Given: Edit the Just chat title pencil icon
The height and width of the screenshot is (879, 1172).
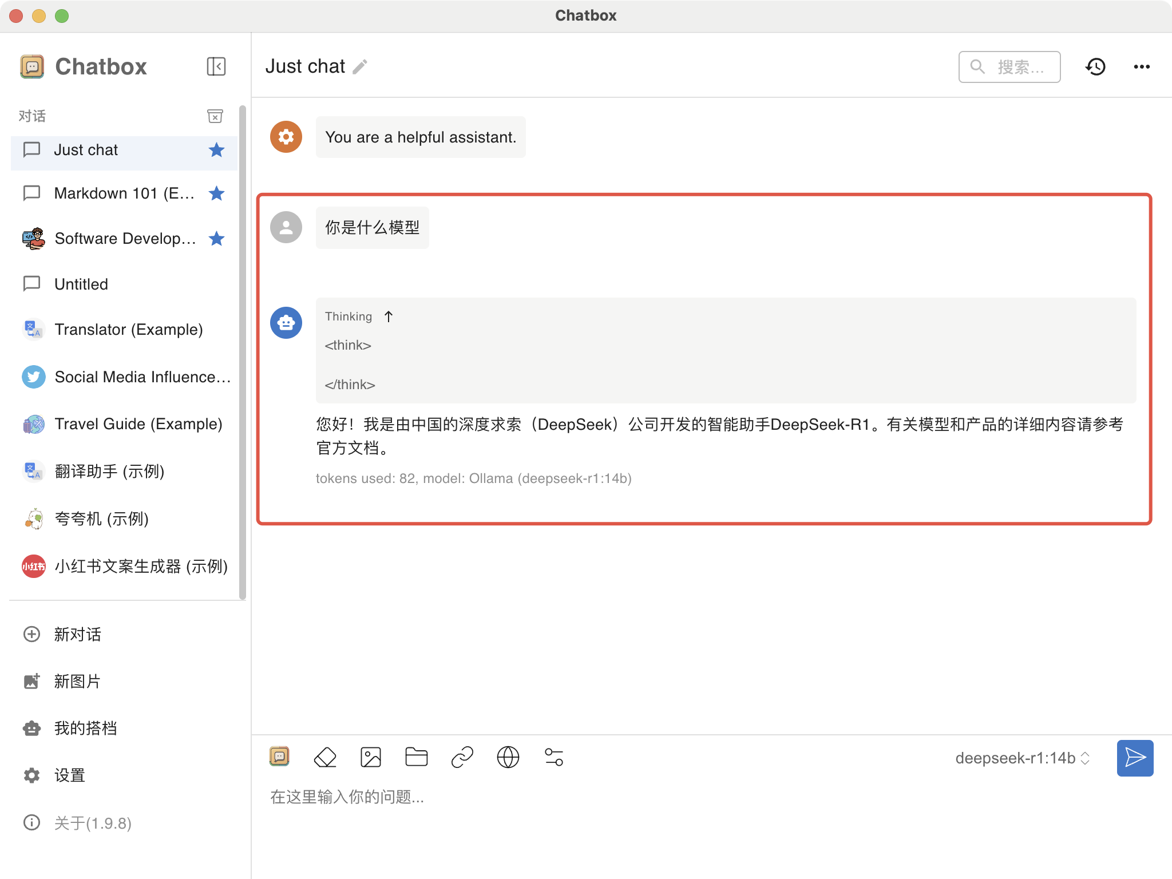Looking at the screenshot, I should [360, 67].
